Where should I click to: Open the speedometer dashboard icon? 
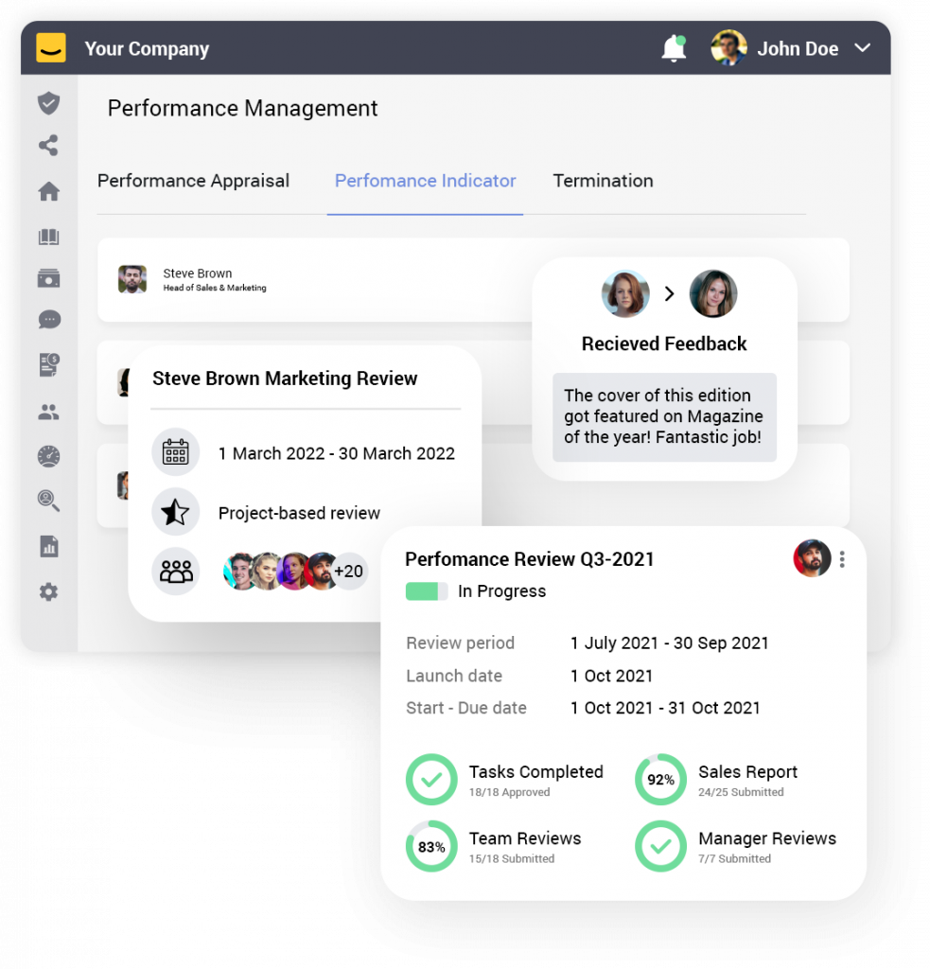click(48, 456)
